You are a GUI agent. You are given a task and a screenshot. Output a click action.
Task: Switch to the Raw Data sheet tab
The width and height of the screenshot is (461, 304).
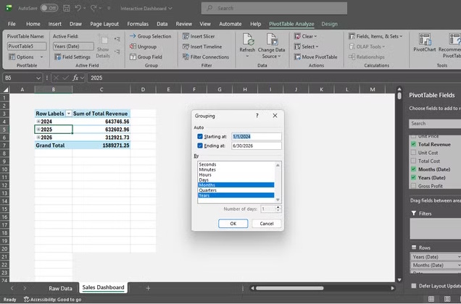point(60,288)
